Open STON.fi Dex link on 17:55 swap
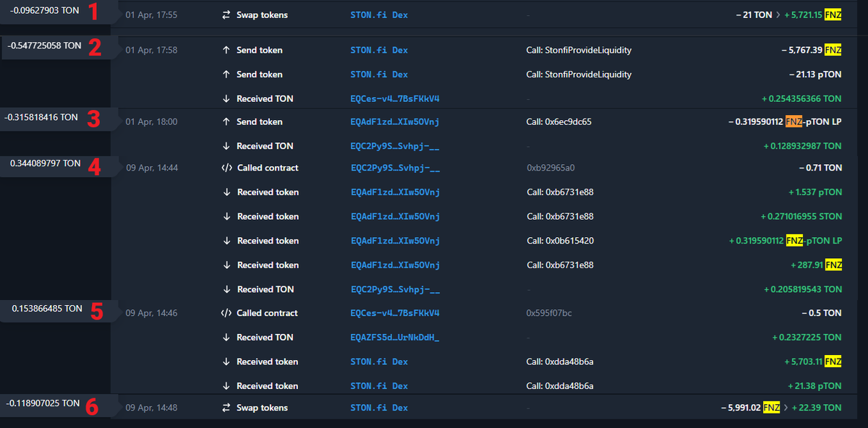 [379, 15]
